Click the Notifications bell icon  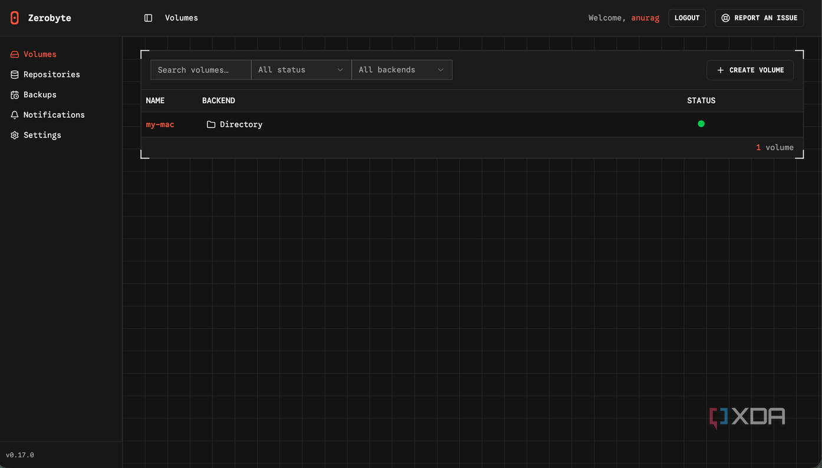15,115
